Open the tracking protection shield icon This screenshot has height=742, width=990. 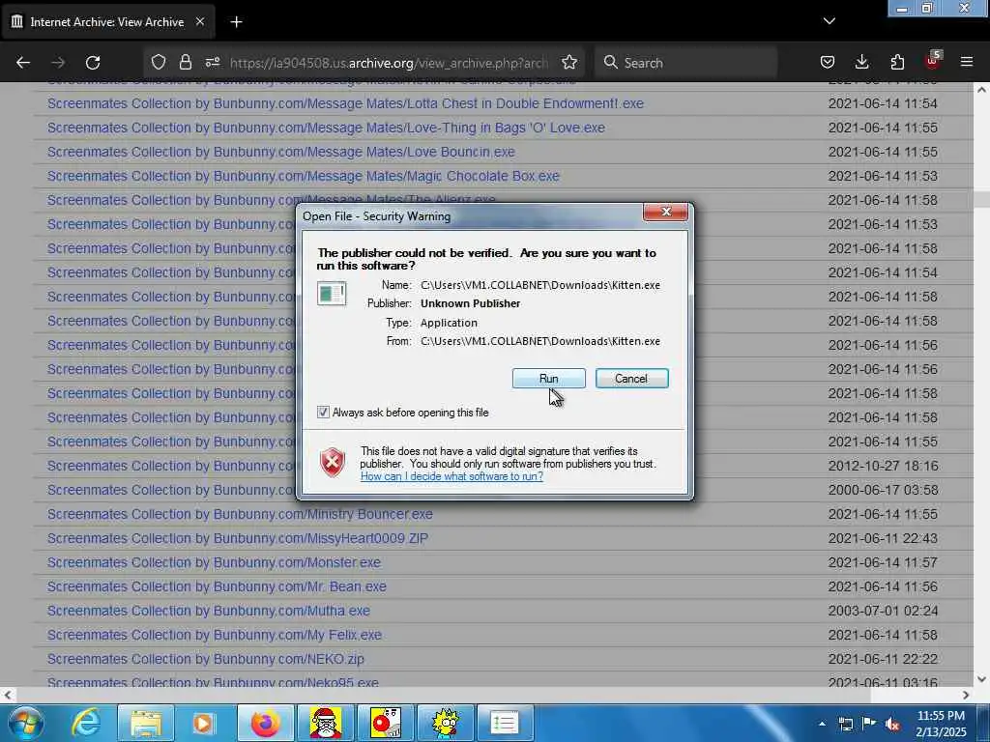coord(159,63)
